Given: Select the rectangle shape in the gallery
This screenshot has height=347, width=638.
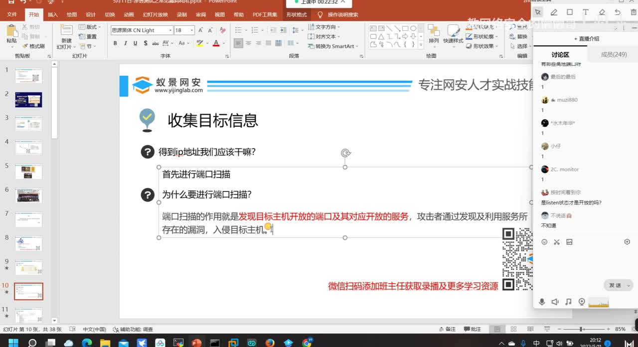Looking at the screenshot, I should 405,28.
